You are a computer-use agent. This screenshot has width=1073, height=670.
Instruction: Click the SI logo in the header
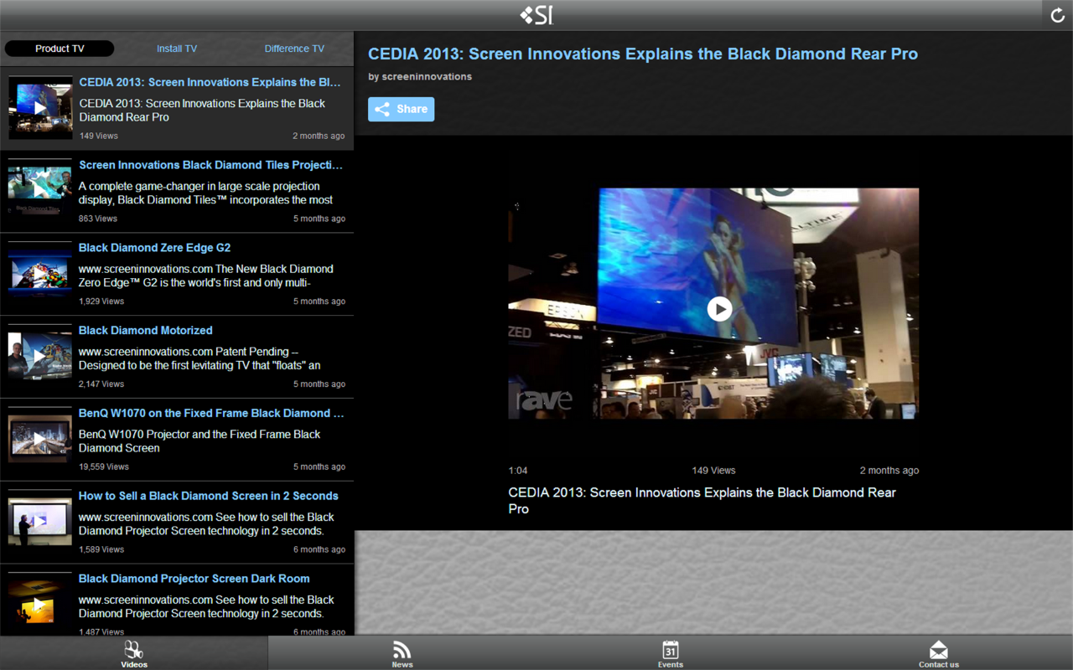tap(536, 15)
